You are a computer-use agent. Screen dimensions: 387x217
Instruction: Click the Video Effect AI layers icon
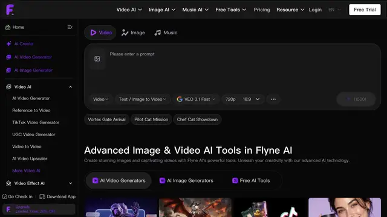pyautogui.click(x=8, y=183)
